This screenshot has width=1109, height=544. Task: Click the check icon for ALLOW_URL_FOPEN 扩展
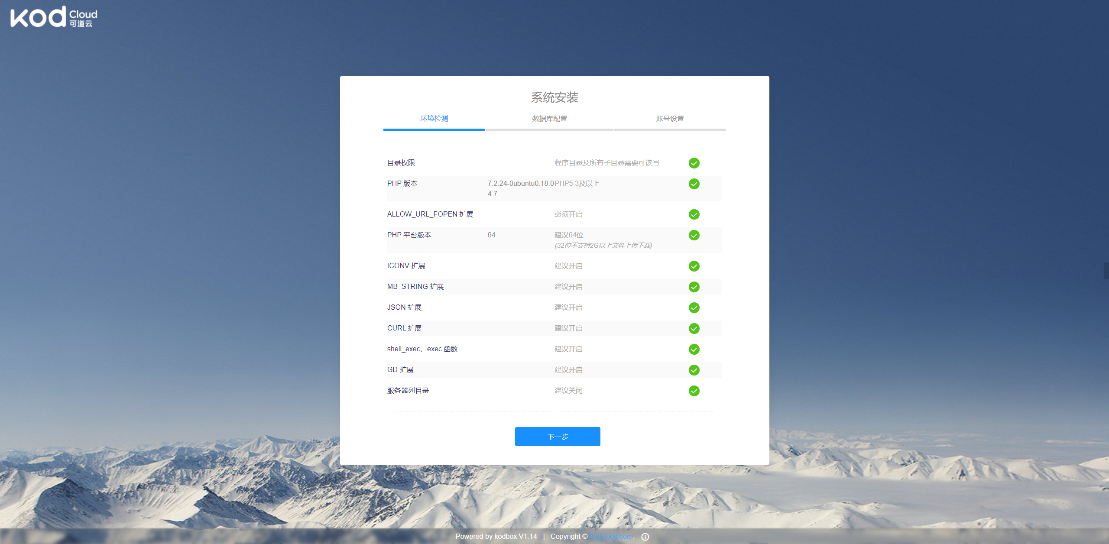694,214
